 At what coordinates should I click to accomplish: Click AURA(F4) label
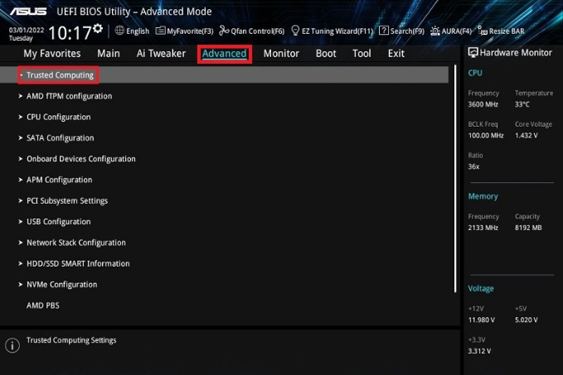pyautogui.click(x=456, y=31)
